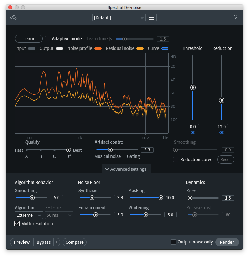This screenshot has width=249, height=257.
Task: Open the preset hamburger menu
Action: coord(151,17)
